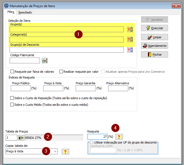Click the Preço Público percentage field
Viewport: 184px width, 165px height.
tap(21, 88)
